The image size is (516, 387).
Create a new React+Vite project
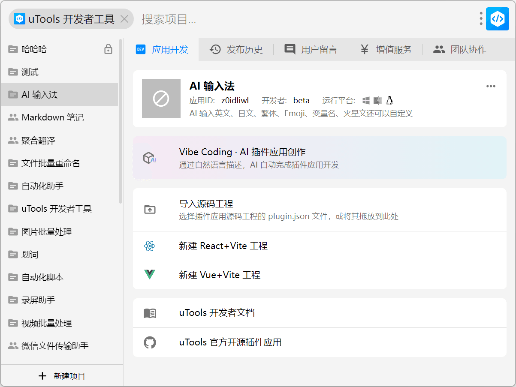[x=320, y=246]
